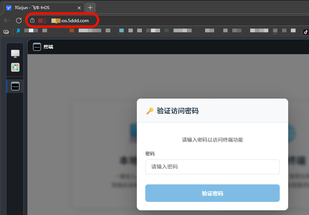Click the site lock icon in address bar
309x215 pixels.
click(x=32, y=21)
